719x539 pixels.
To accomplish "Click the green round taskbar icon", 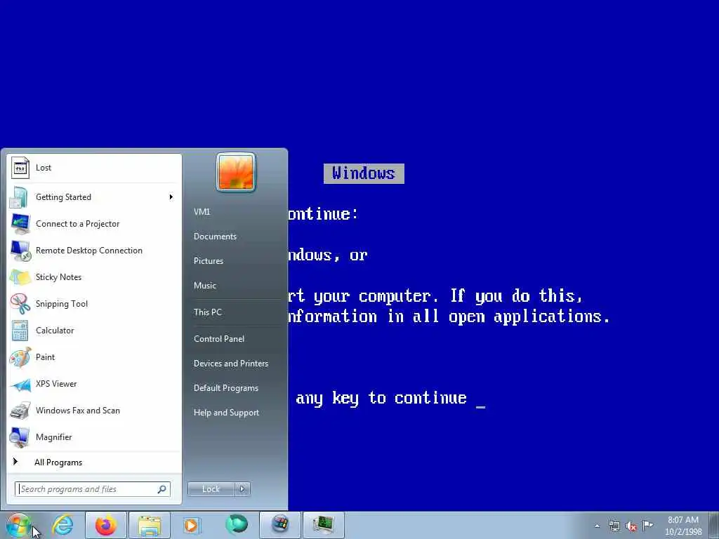I will tap(237, 525).
